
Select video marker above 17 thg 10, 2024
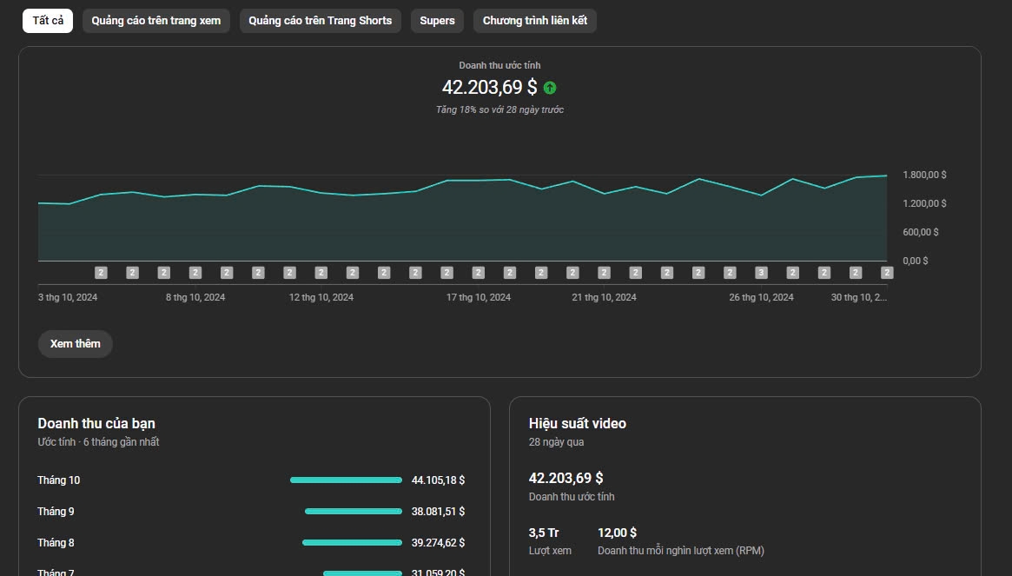[478, 273]
